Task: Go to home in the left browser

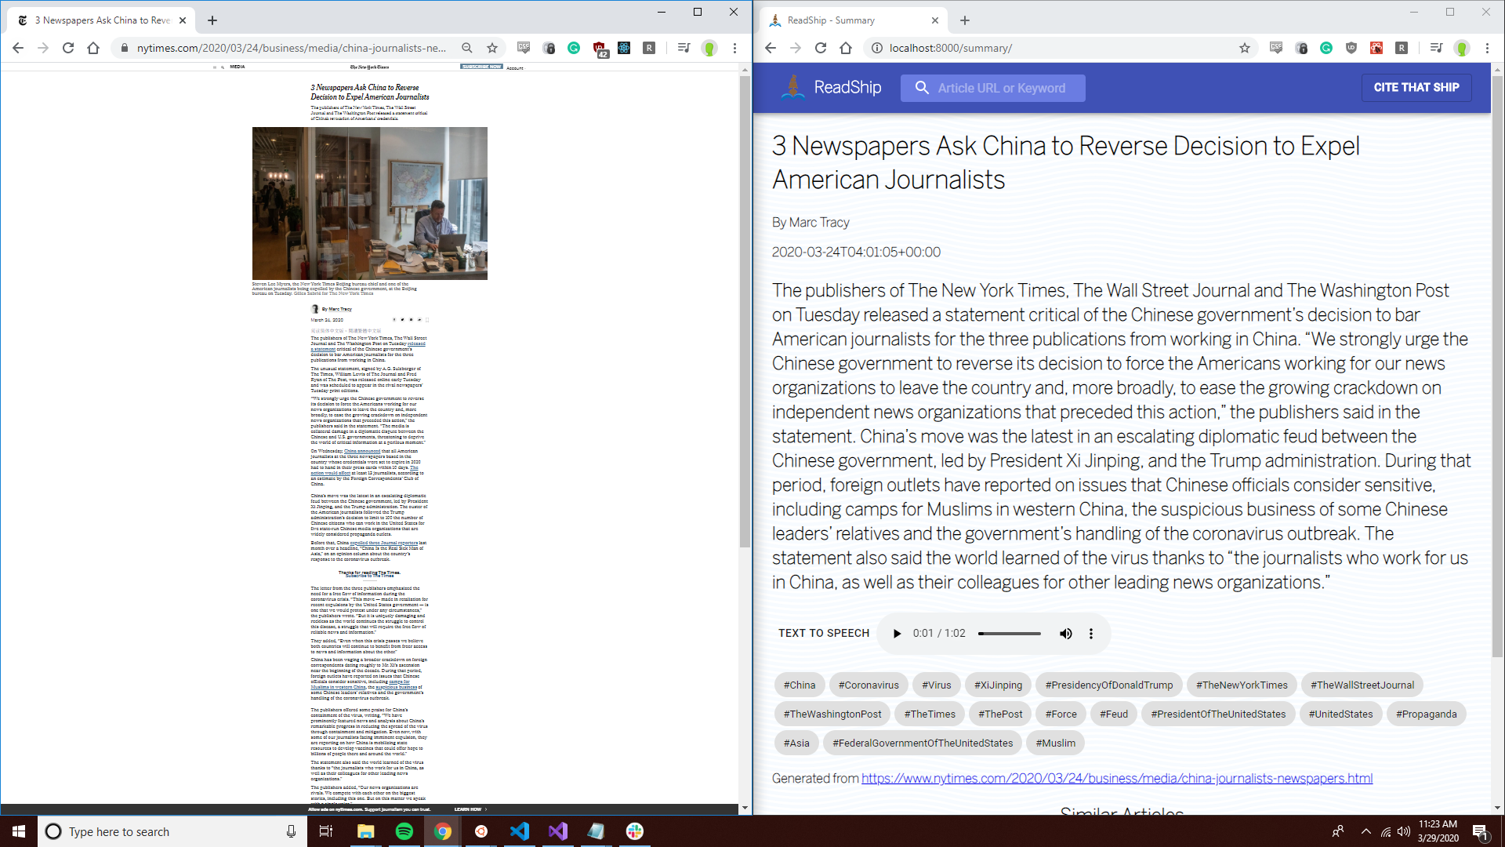Action: [x=93, y=48]
